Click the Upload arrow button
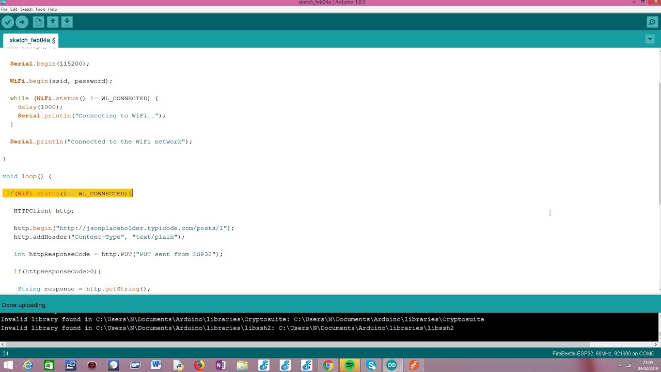The width and height of the screenshot is (661, 372). click(22, 22)
